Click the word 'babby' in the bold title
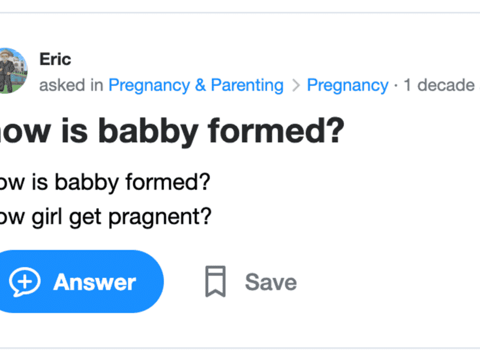This screenshot has width=480, height=360. (148, 131)
